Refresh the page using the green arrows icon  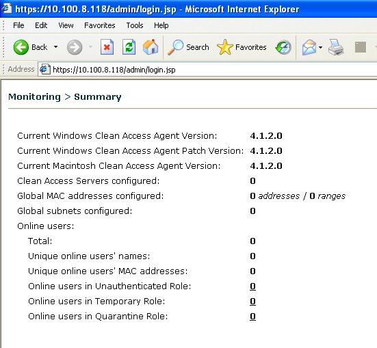(129, 47)
